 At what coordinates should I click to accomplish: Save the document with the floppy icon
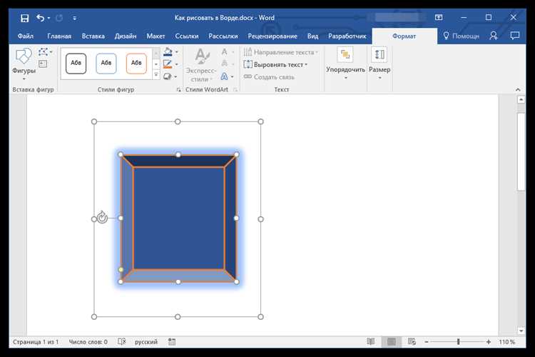point(24,18)
